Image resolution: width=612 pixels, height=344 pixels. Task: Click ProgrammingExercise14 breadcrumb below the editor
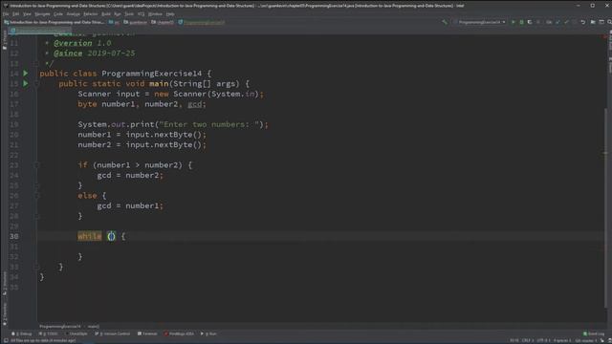point(60,327)
